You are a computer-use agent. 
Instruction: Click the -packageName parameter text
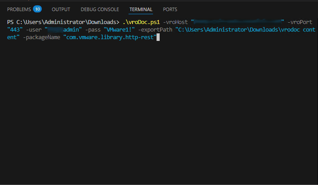tap(41, 37)
